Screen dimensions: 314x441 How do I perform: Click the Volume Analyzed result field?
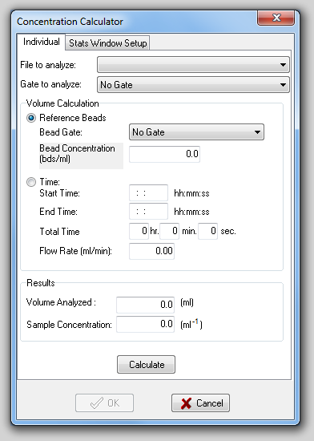point(145,305)
